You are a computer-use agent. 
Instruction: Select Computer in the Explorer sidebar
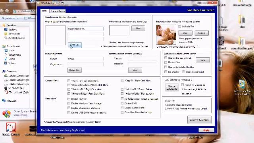(x=12, y=71)
